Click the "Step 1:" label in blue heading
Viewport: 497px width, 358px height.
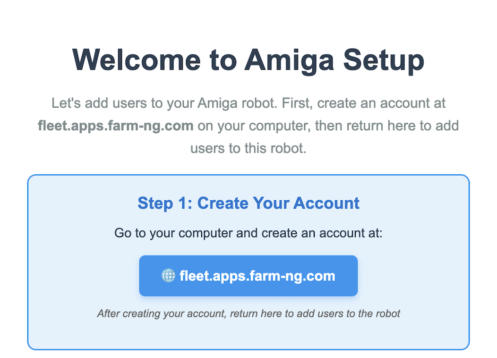(x=165, y=204)
